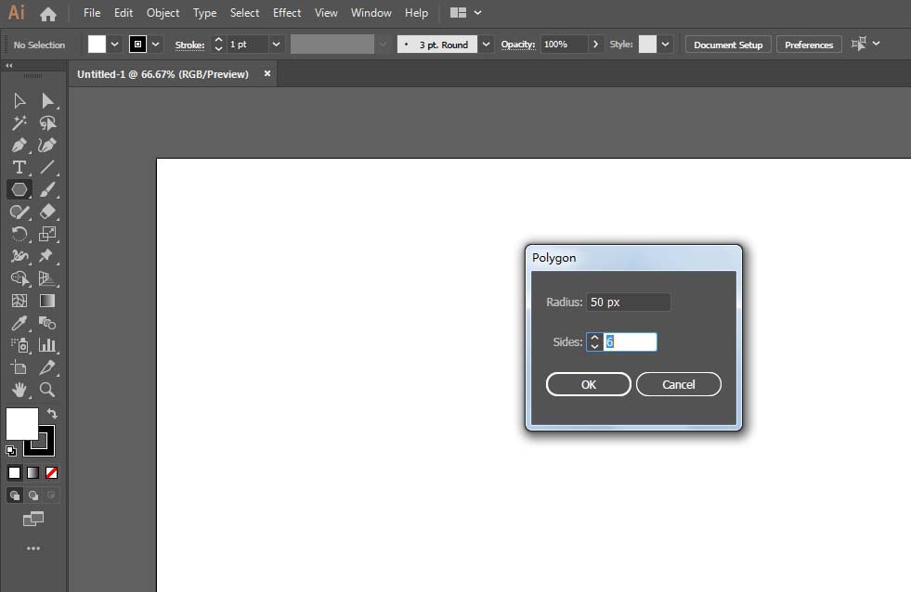
Task: Select the Magic Wand tool
Action: [x=20, y=123]
